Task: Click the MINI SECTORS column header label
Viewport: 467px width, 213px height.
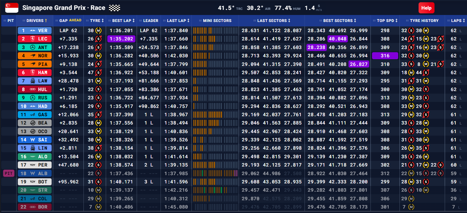Action: [x=217, y=21]
